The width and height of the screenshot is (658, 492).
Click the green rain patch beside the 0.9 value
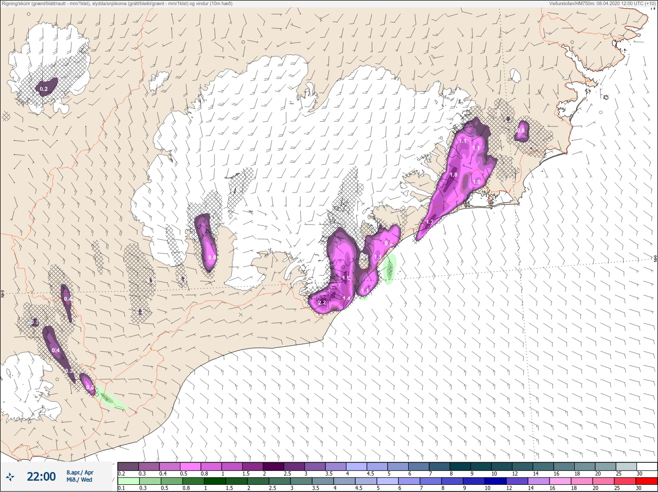pyautogui.click(x=390, y=269)
